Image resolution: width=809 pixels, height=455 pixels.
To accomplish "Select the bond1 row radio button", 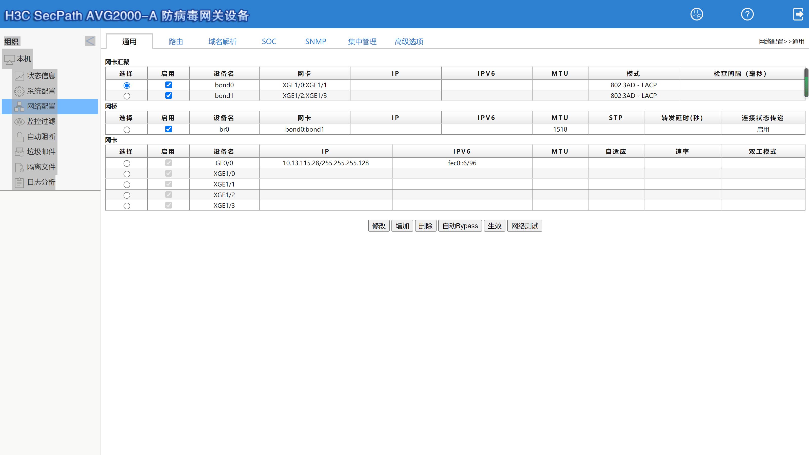I will [127, 96].
